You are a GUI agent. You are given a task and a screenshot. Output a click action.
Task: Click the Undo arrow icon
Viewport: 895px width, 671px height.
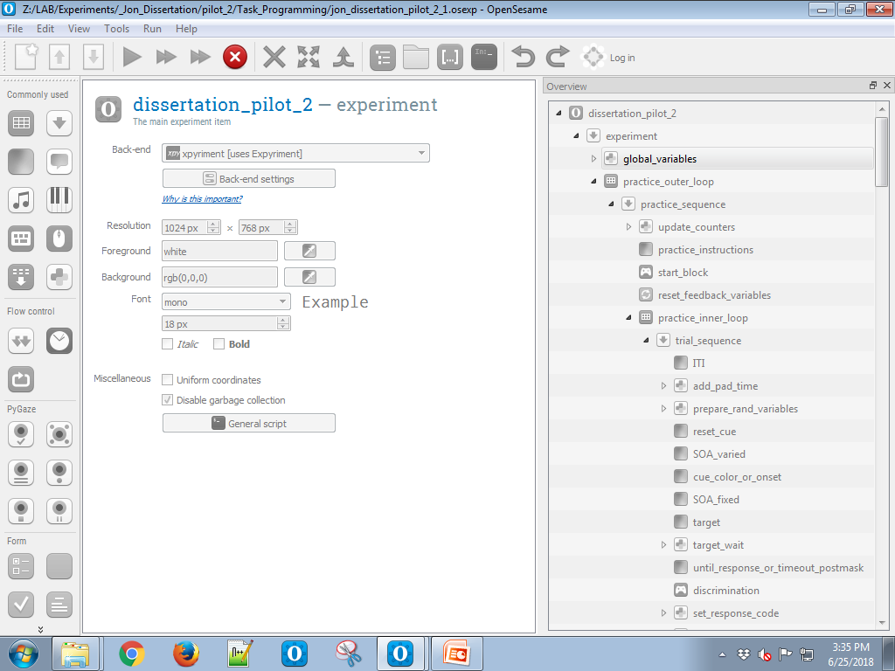(x=523, y=57)
